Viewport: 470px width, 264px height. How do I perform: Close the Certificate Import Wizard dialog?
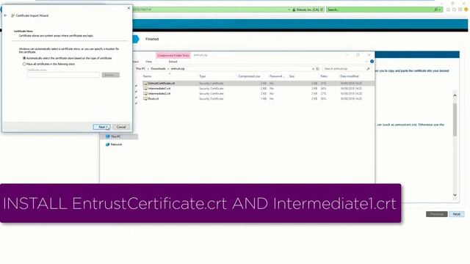click(x=129, y=8)
